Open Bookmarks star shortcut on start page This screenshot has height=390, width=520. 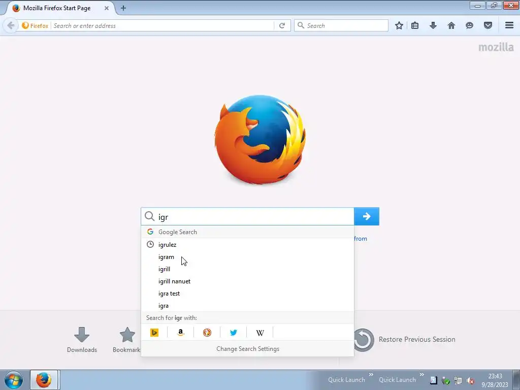pyautogui.click(x=127, y=340)
